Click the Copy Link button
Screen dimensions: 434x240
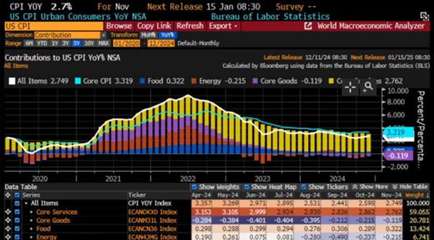click(x=154, y=26)
